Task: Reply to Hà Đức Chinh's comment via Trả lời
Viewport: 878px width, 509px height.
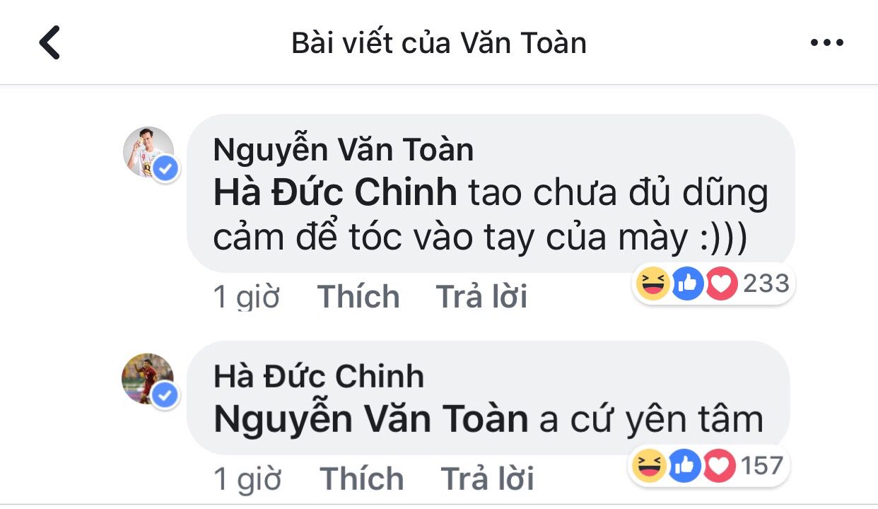Action: pos(487,479)
